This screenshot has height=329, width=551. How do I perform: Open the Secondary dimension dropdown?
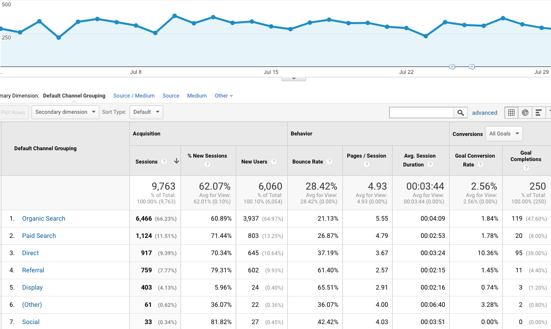click(x=65, y=112)
